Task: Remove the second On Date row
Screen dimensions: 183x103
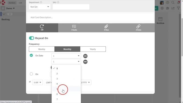Action: point(85,62)
